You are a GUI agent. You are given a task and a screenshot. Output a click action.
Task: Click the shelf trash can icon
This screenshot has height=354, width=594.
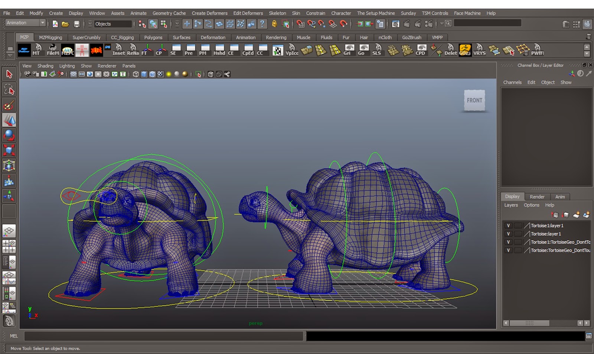tap(588, 37)
